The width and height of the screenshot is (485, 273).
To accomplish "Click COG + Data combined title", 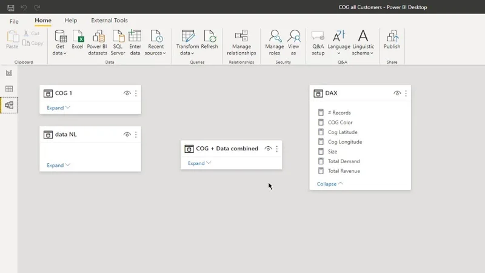I will pos(227,149).
